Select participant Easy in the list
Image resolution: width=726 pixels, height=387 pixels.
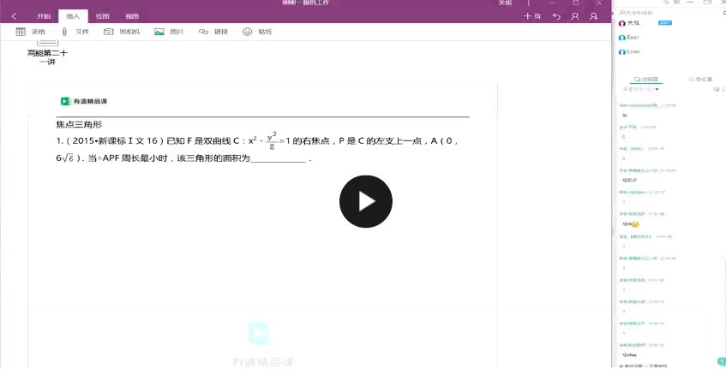(629, 38)
